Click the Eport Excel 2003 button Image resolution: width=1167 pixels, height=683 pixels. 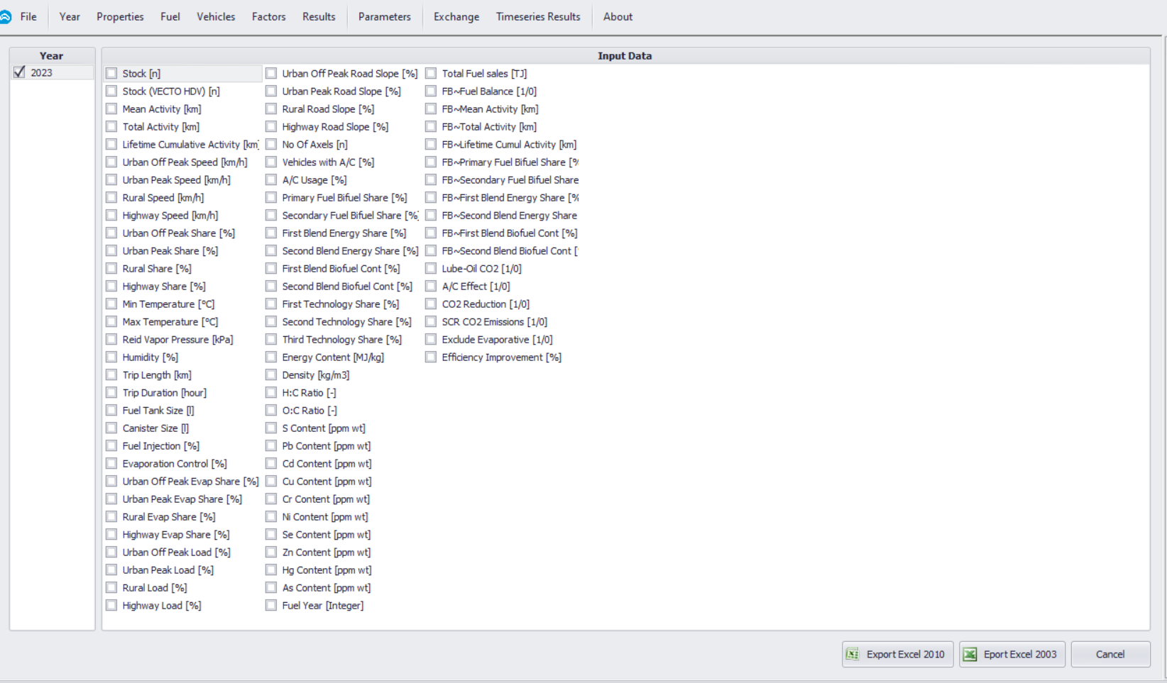coord(1012,654)
